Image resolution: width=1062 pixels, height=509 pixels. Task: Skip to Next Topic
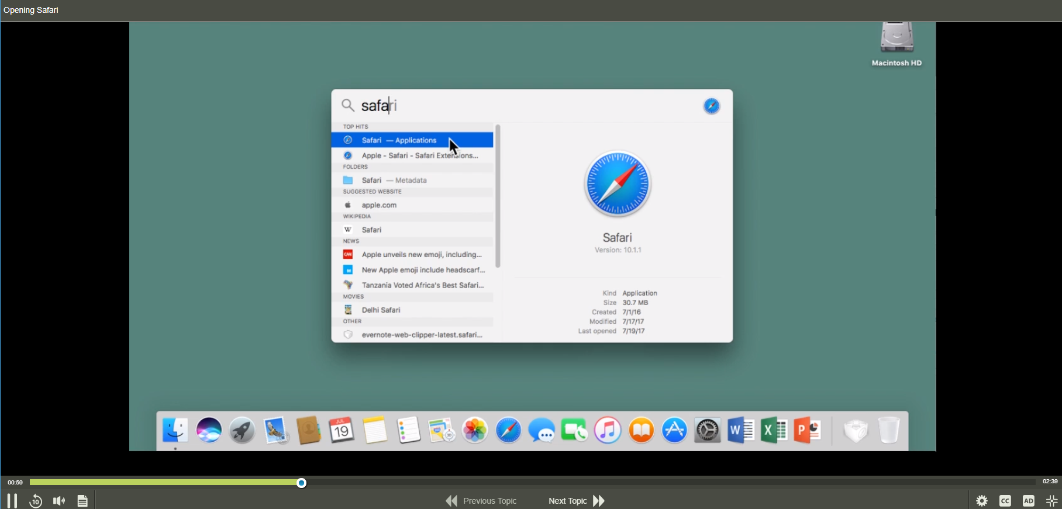pos(576,501)
